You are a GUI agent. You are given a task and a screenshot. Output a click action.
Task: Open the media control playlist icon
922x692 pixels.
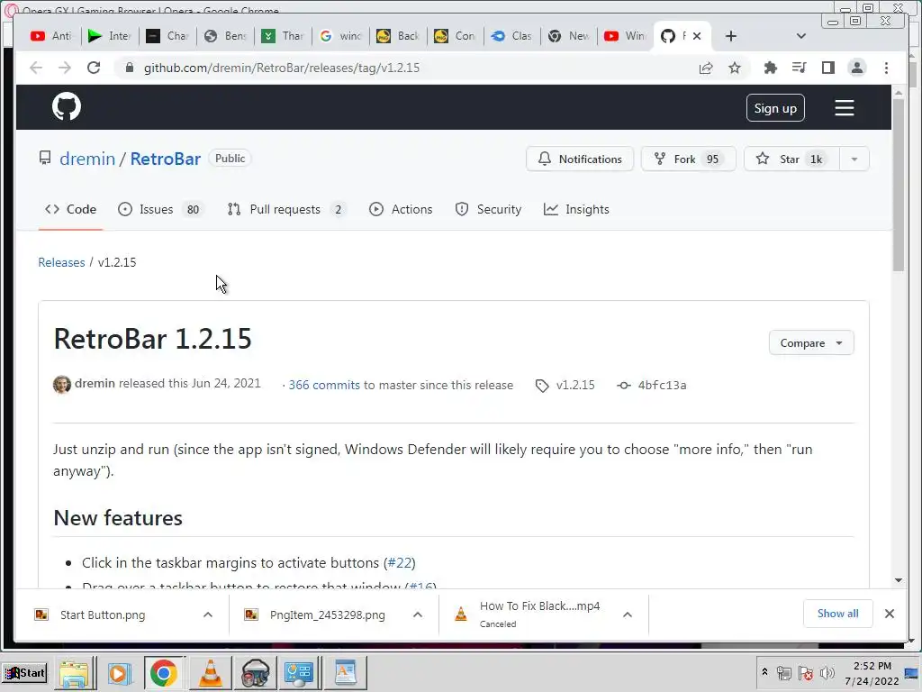[799, 68]
